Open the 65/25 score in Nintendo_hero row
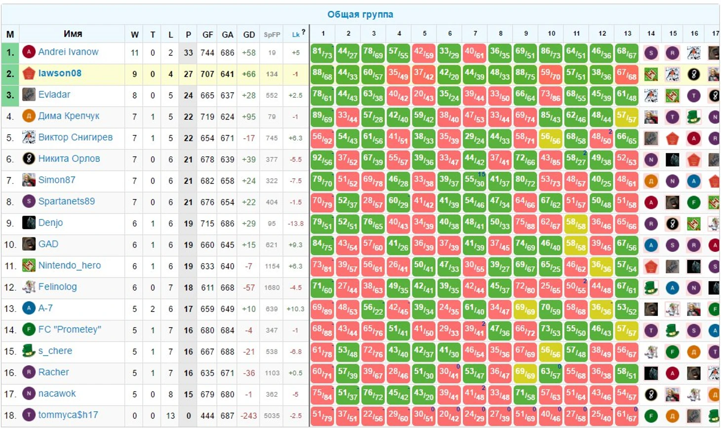 point(551,267)
